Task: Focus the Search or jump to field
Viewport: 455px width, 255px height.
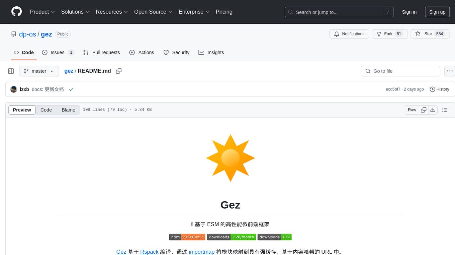Action: pos(339,12)
